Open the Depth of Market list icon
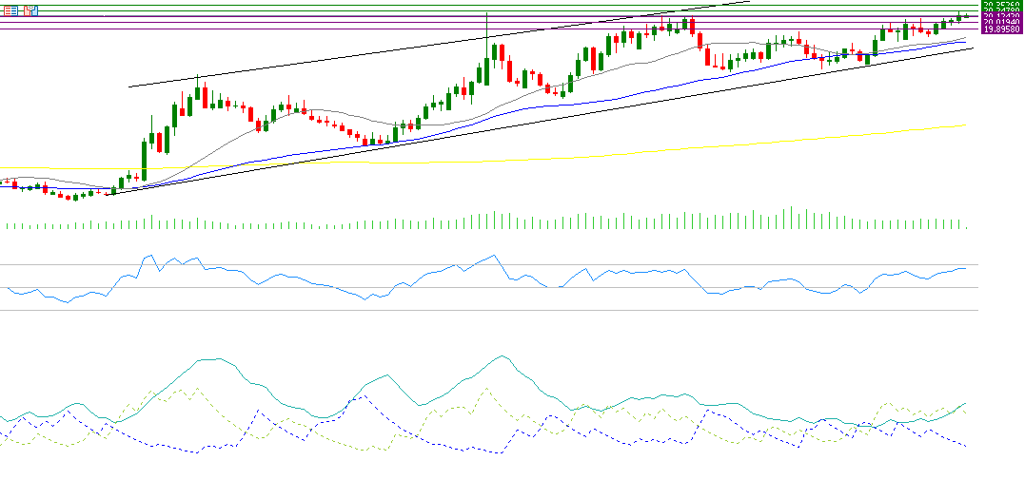The image size is (1025, 480). coord(11,10)
